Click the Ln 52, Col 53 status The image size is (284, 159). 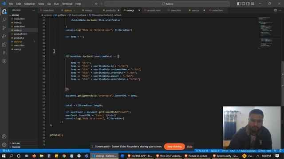pos(202,151)
